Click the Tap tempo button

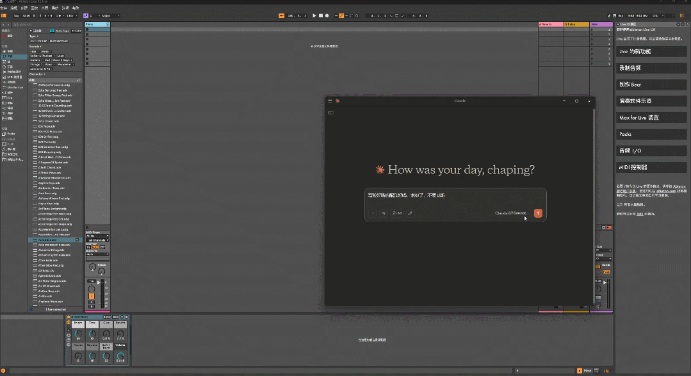click(x=16, y=15)
